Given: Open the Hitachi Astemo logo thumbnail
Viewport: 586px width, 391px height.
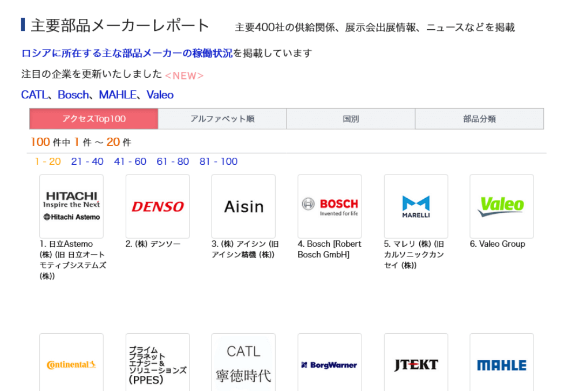Looking at the screenshot, I should (x=71, y=206).
